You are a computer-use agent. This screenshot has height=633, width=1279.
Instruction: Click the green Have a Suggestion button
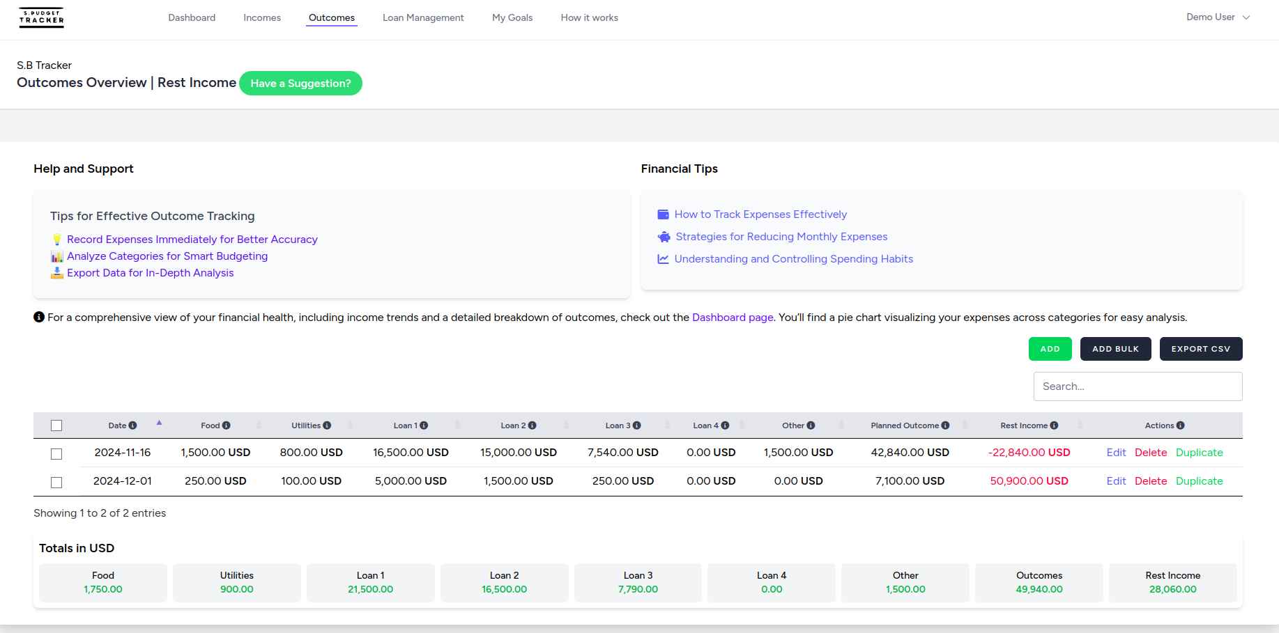click(x=300, y=84)
